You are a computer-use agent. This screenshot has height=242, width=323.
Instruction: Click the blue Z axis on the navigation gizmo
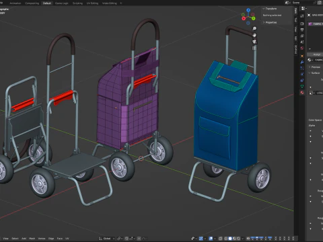pyautogui.click(x=248, y=10)
